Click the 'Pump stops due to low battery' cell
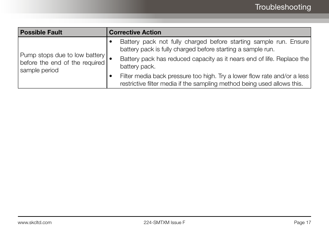 point(62,63)
